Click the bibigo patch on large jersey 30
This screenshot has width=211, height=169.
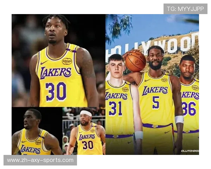(x=67, y=61)
